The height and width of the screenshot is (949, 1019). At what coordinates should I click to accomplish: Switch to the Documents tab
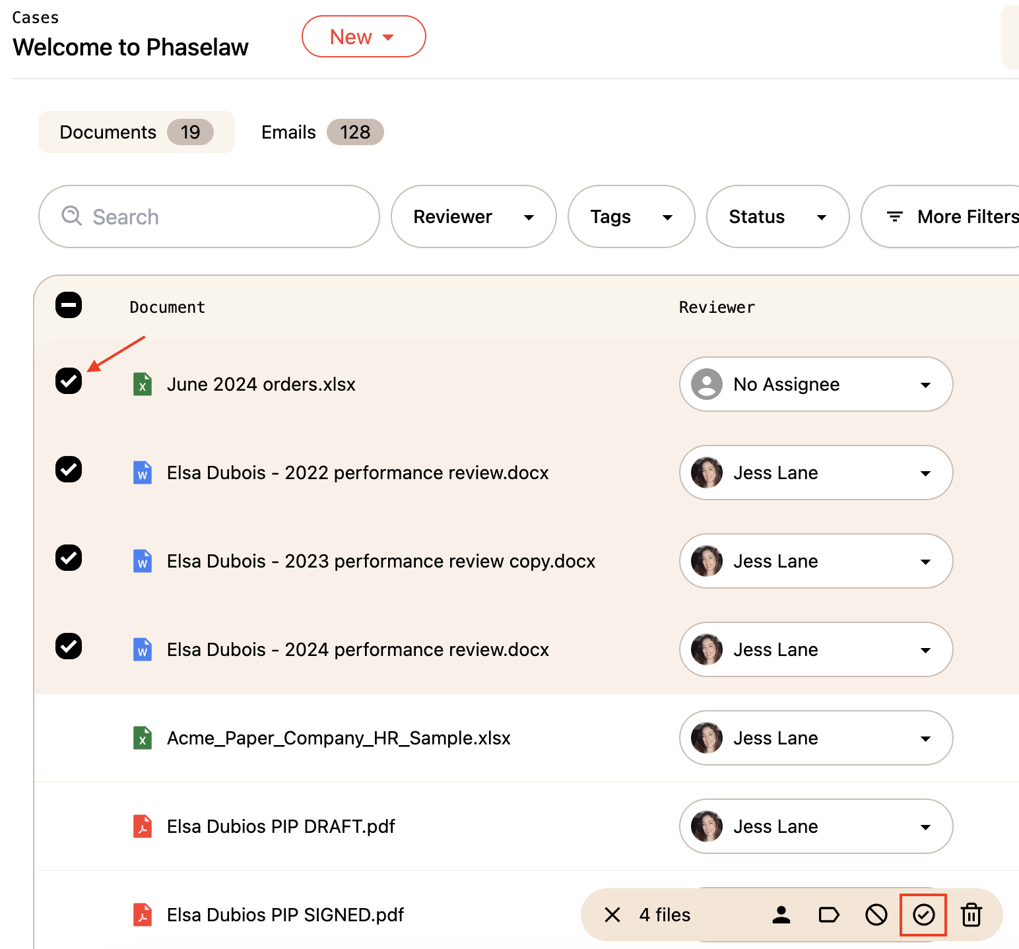click(137, 132)
